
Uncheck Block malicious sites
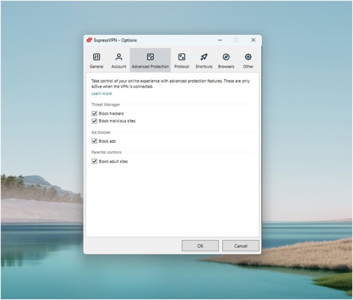(x=95, y=121)
